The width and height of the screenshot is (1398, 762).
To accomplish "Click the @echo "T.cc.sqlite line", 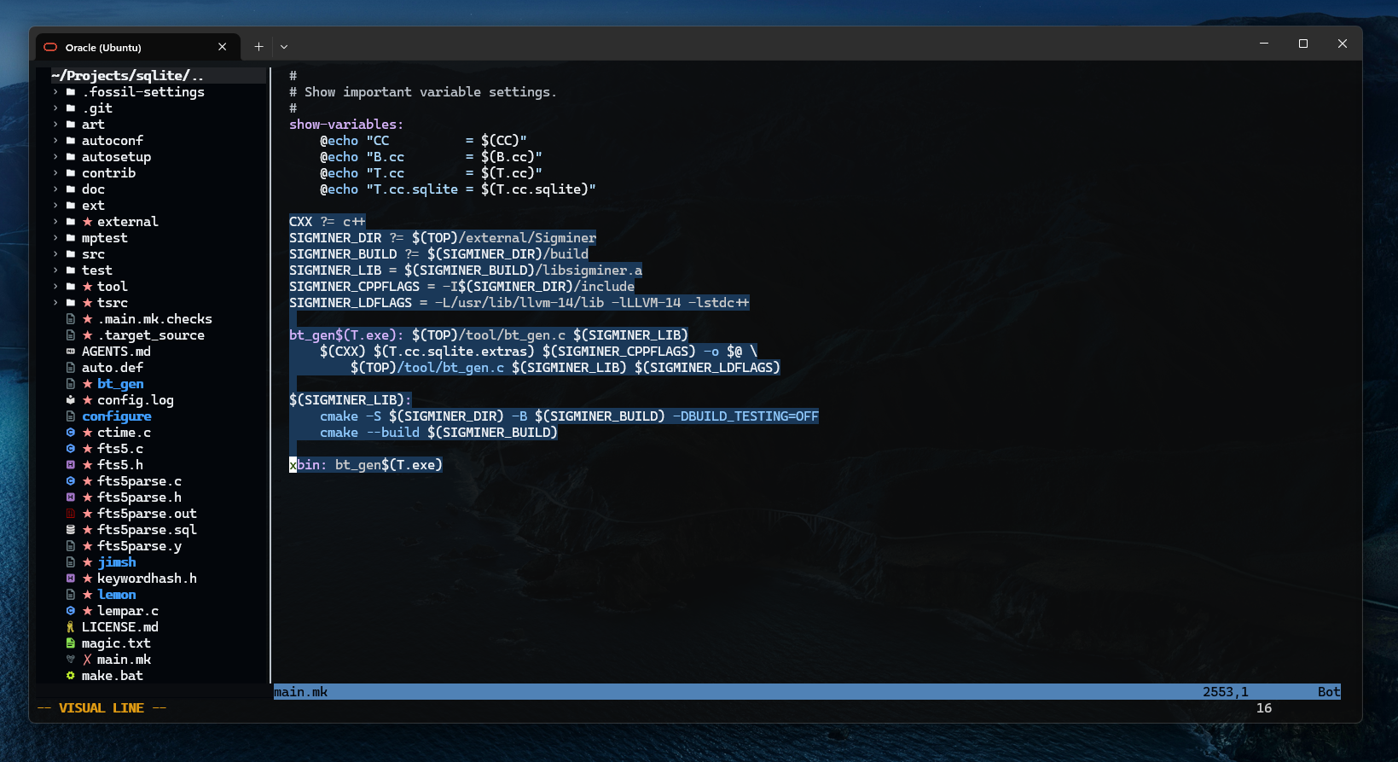I will coord(458,189).
